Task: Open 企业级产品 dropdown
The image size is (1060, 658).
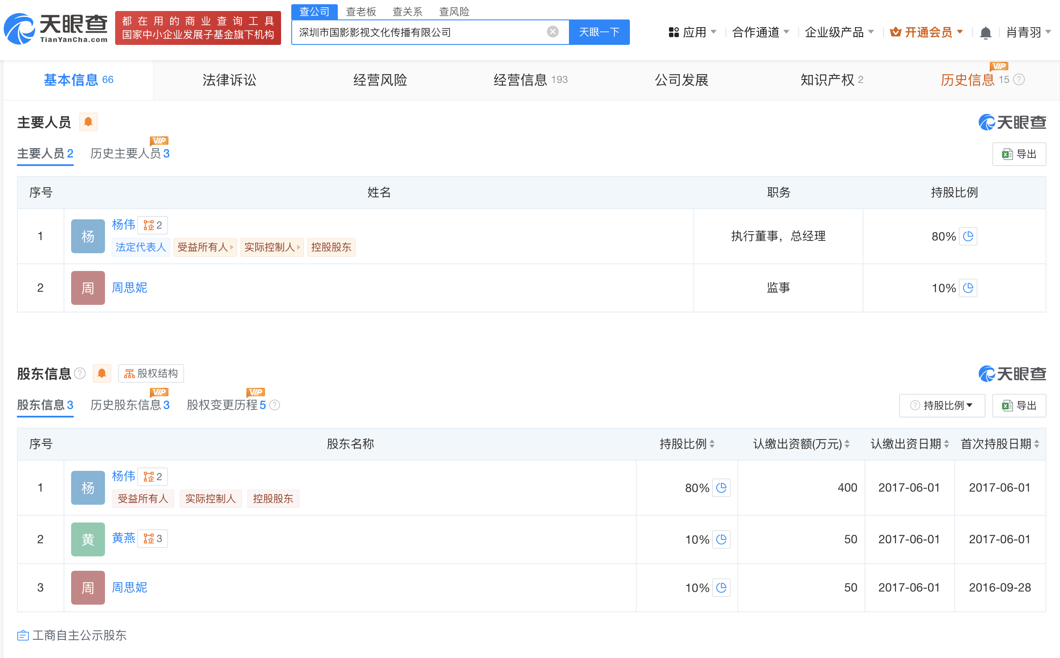Action: pos(839,32)
